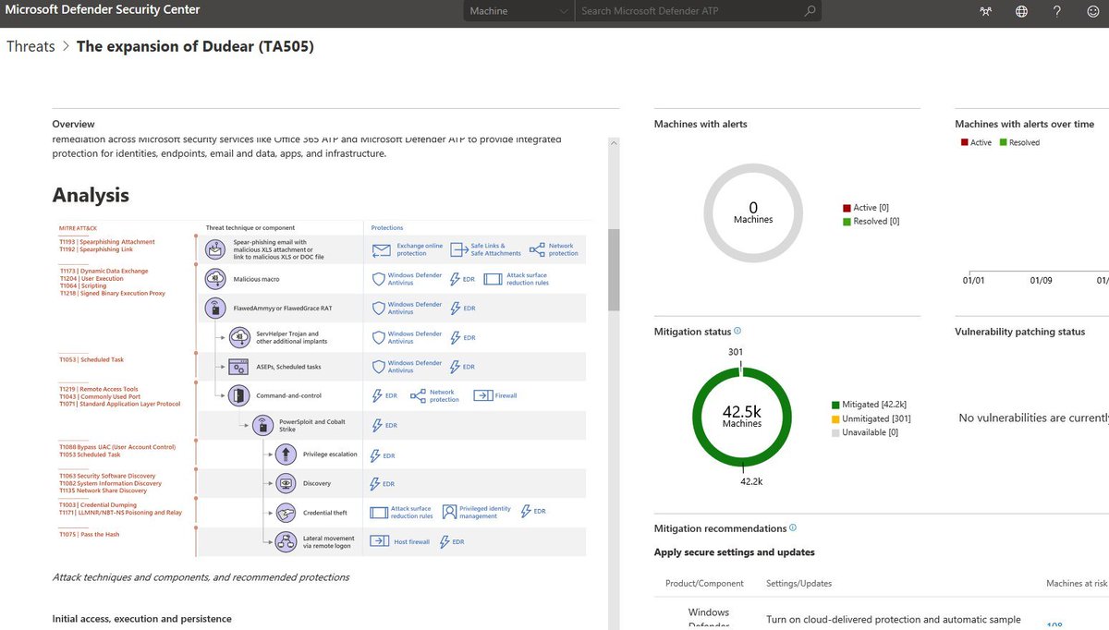Click 'T1193 | Spearphishing Attachment' text
Screen dimensions: 1109x630
click(x=106, y=242)
